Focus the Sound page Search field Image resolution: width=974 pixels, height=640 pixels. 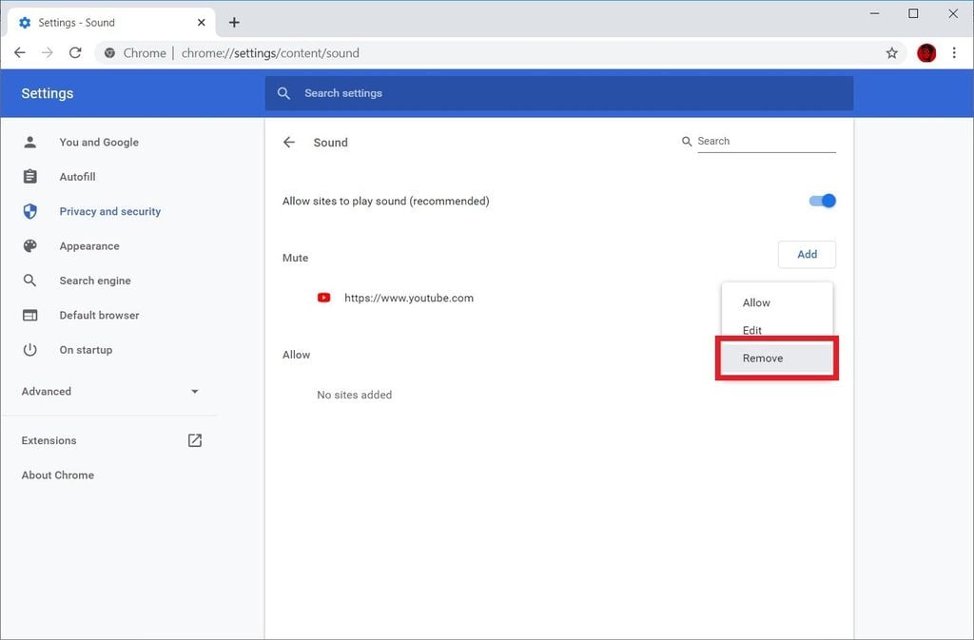(767, 142)
